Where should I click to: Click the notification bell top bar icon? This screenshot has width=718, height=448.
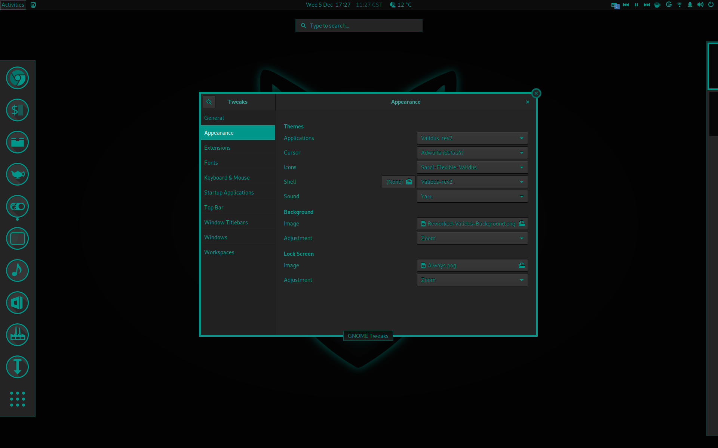pyautogui.click(x=690, y=5)
